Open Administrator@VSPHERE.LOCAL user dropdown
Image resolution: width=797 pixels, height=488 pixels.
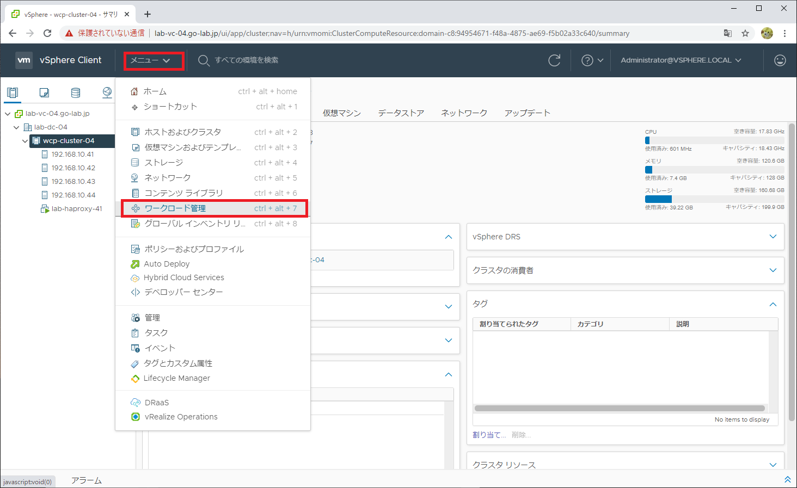(x=681, y=60)
